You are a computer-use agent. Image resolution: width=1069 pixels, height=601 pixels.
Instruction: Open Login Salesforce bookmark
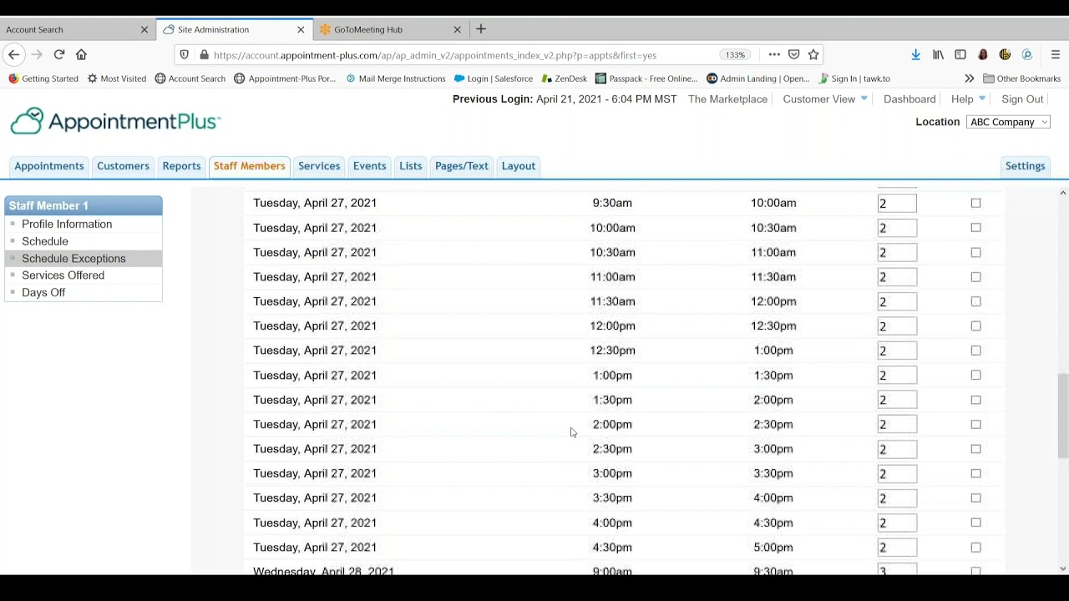(494, 78)
